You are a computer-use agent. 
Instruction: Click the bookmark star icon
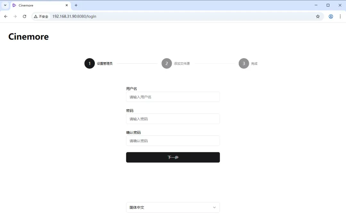point(317,16)
